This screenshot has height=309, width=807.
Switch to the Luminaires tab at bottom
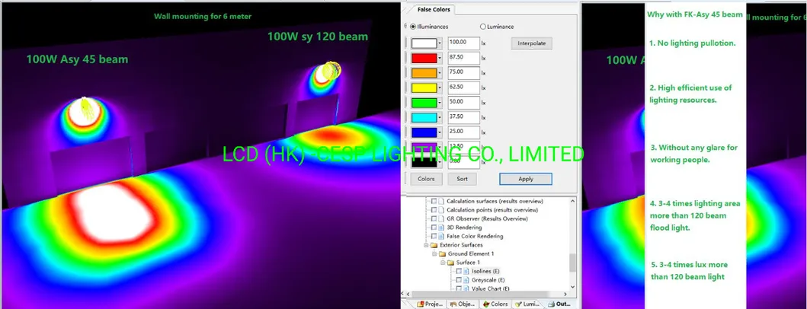coord(527,304)
